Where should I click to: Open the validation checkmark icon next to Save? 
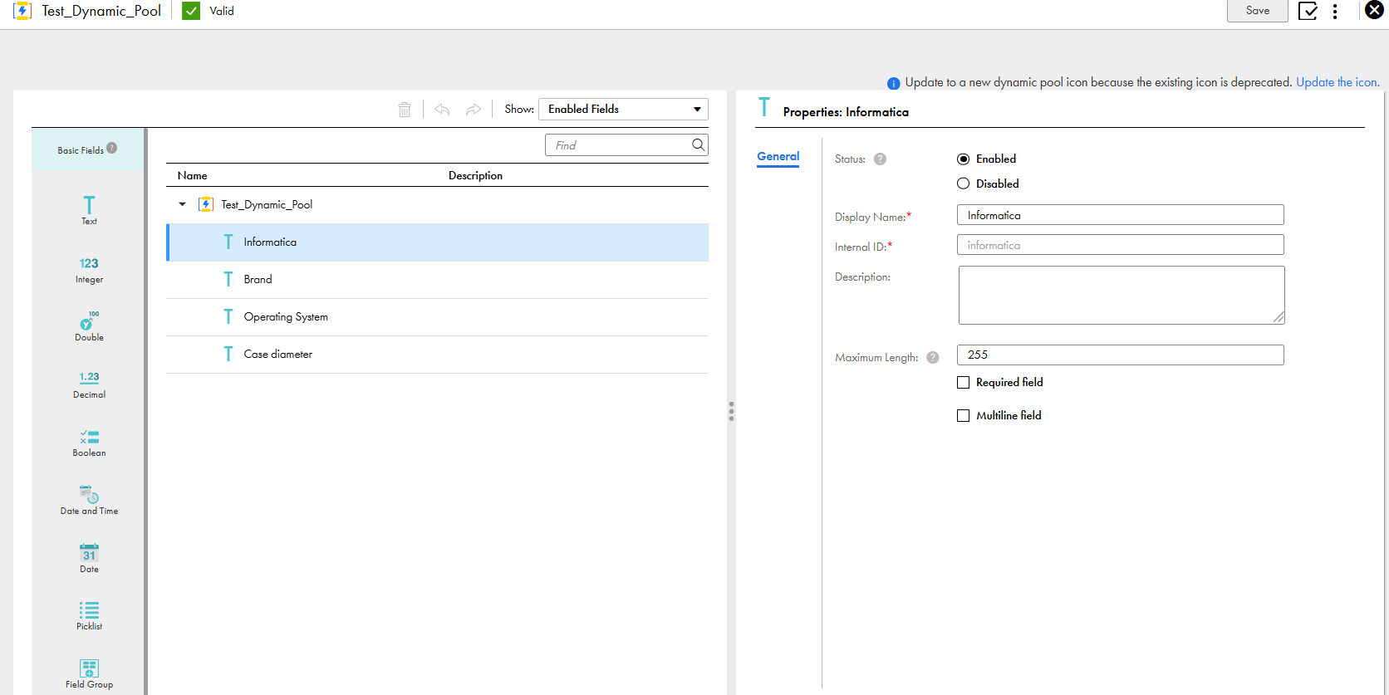point(1308,11)
